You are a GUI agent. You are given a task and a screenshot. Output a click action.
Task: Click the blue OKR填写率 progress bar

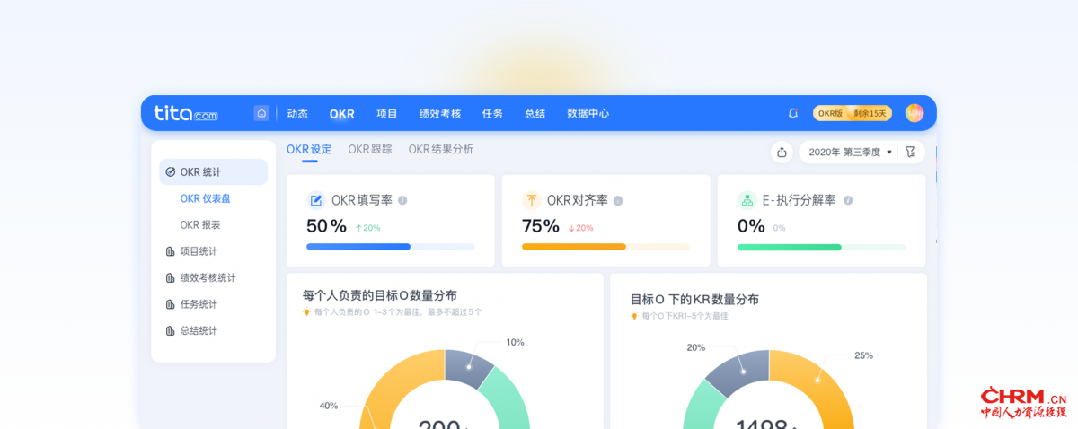(390, 247)
